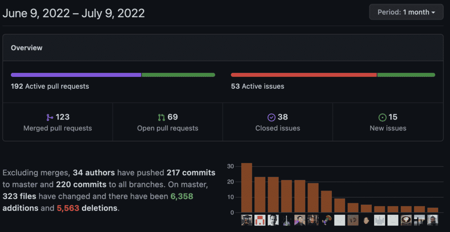Click the Overview section header
This screenshot has width=450, height=232.
27,48
